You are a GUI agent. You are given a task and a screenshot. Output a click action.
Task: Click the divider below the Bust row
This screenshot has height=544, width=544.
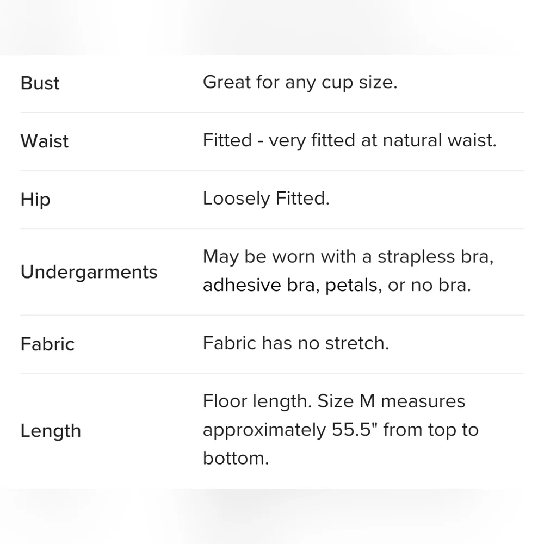[x=272, y=113]
